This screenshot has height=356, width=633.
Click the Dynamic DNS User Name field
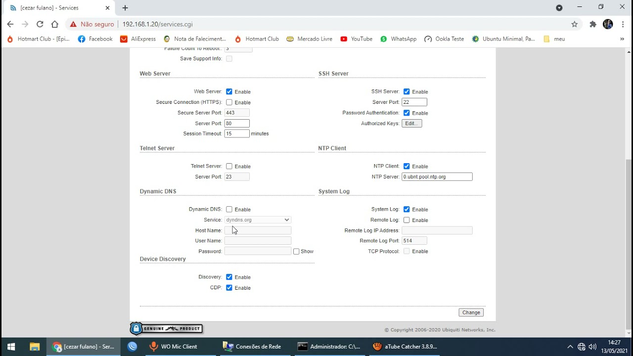258,241
